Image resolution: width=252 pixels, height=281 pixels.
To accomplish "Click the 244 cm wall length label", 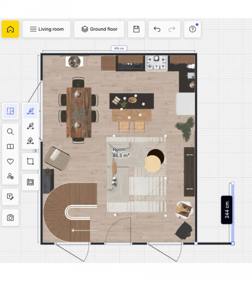I will click(227, 210).
